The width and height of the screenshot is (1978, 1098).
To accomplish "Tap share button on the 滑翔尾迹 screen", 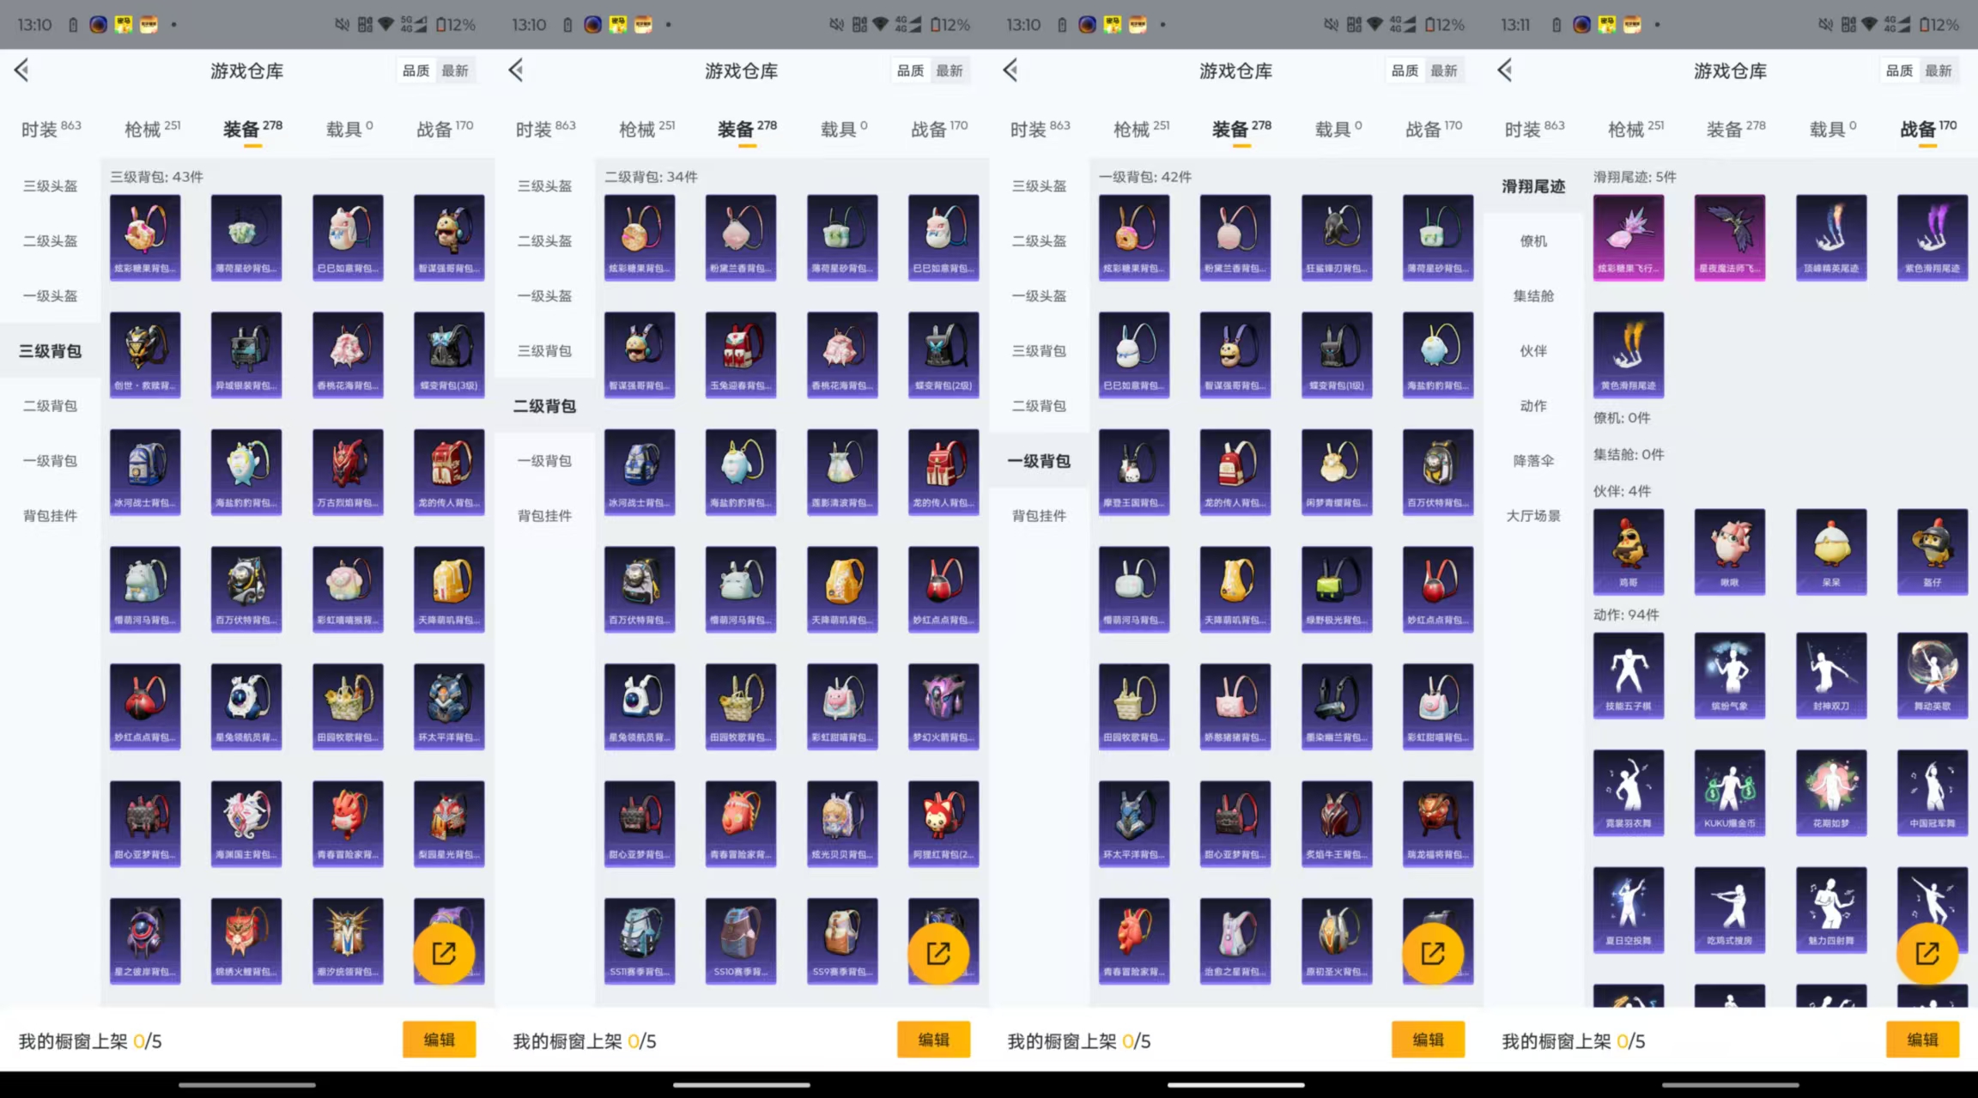I will 1926,953.
